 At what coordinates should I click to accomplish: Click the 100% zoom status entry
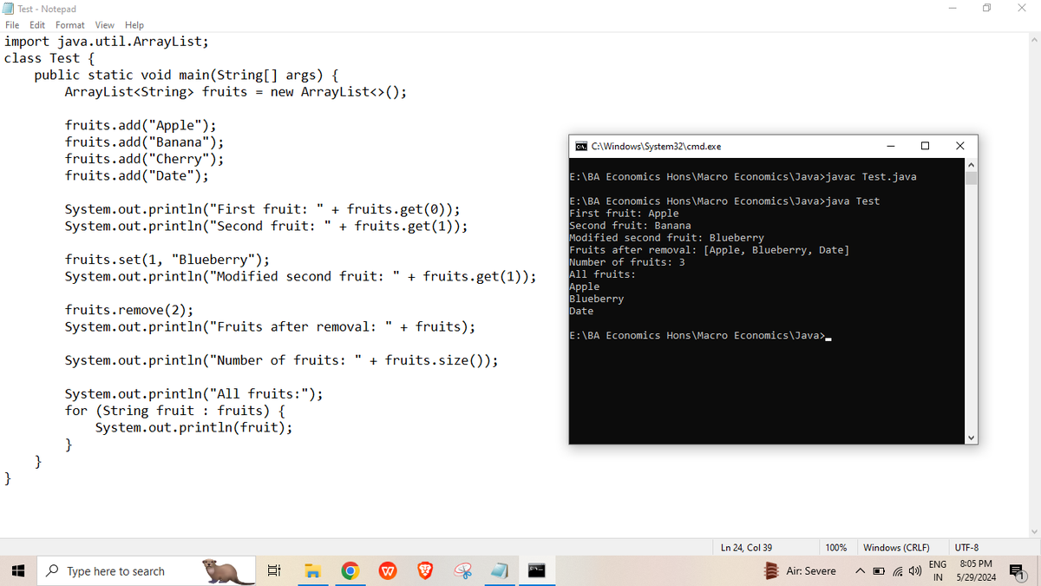pyautogui.click(x=836, y=548)
